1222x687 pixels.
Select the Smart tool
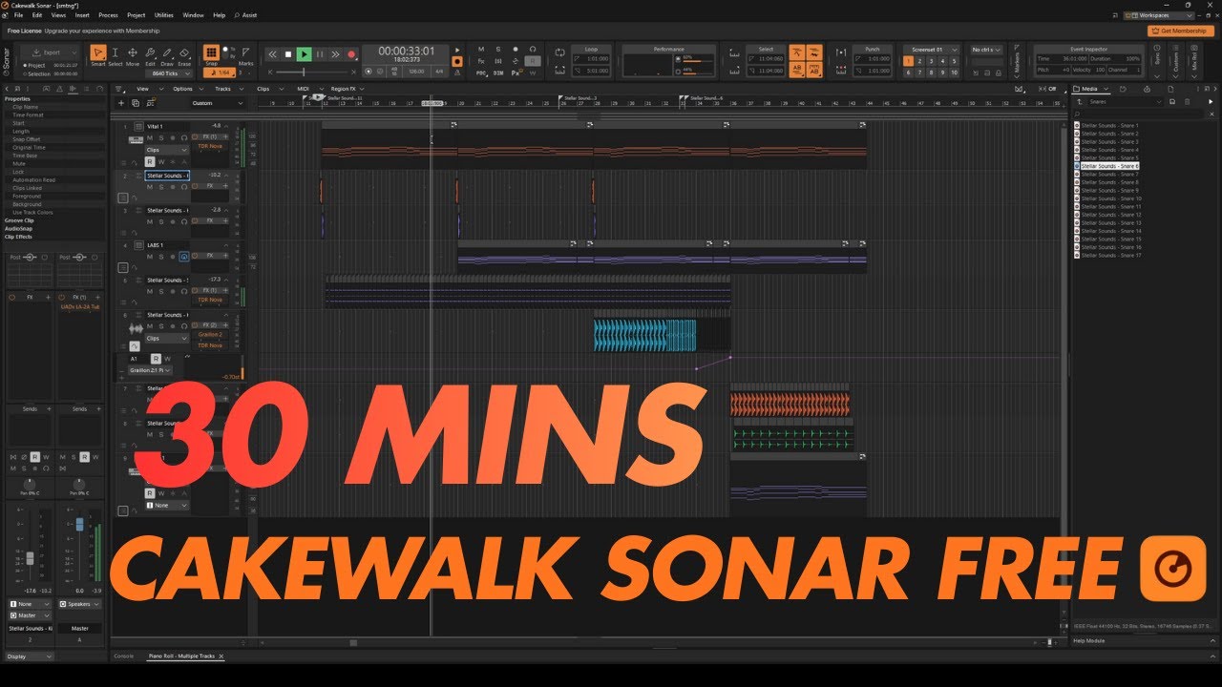coord(98,56)
